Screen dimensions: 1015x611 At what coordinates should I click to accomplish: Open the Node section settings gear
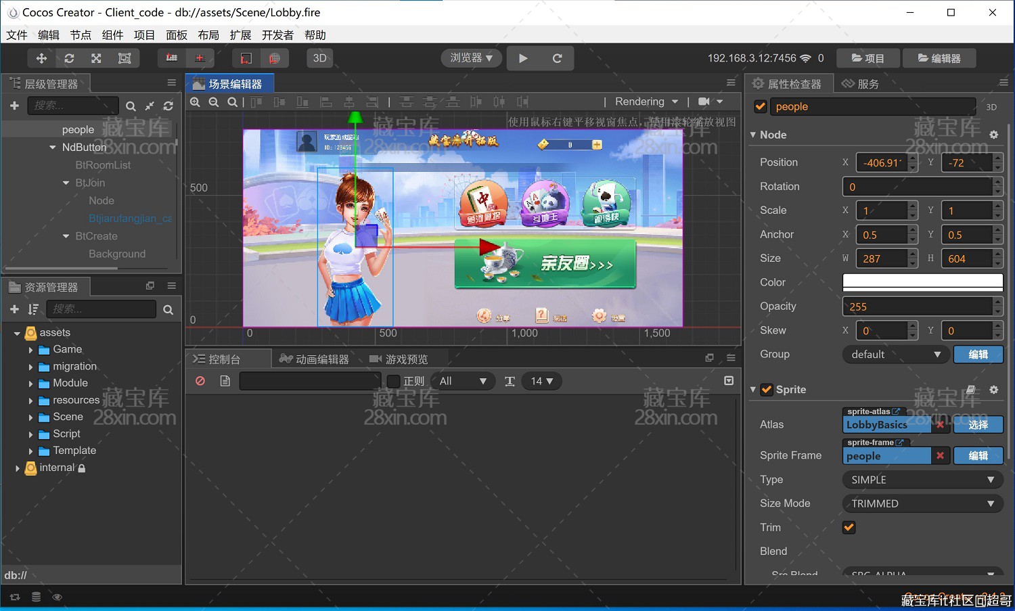tap(993, 135)
